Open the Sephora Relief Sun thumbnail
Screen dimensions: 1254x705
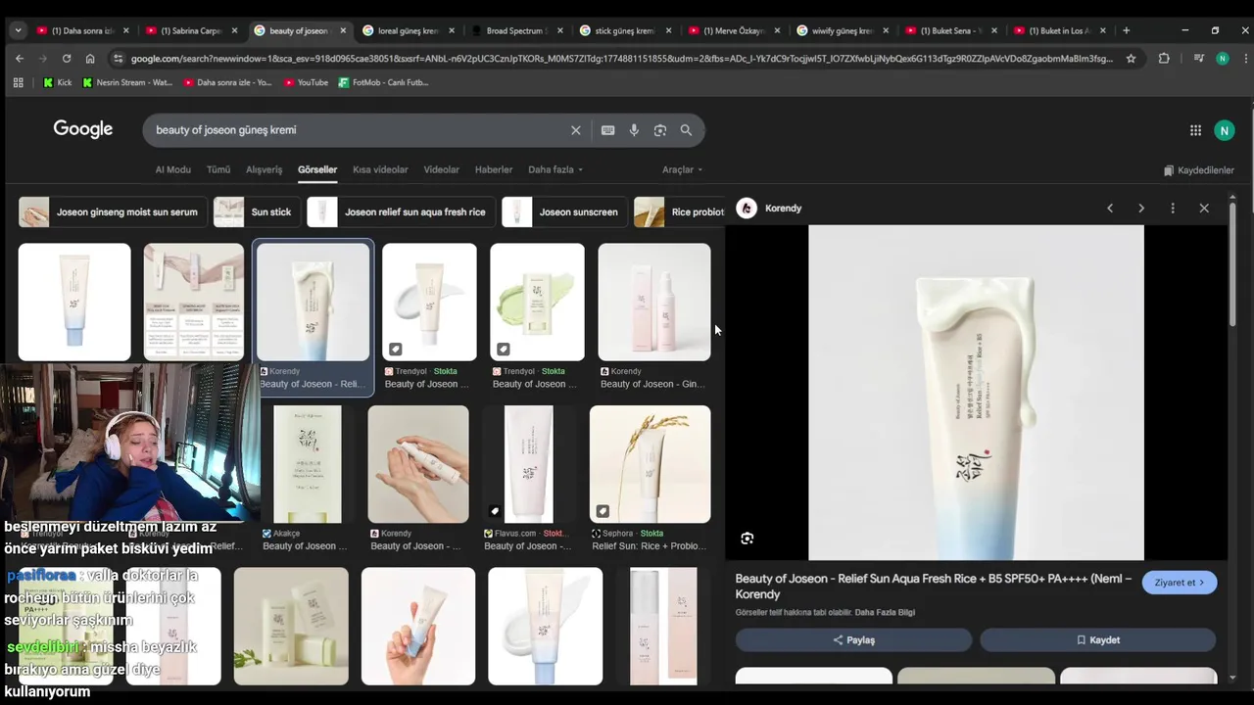(x=651, y=464)
